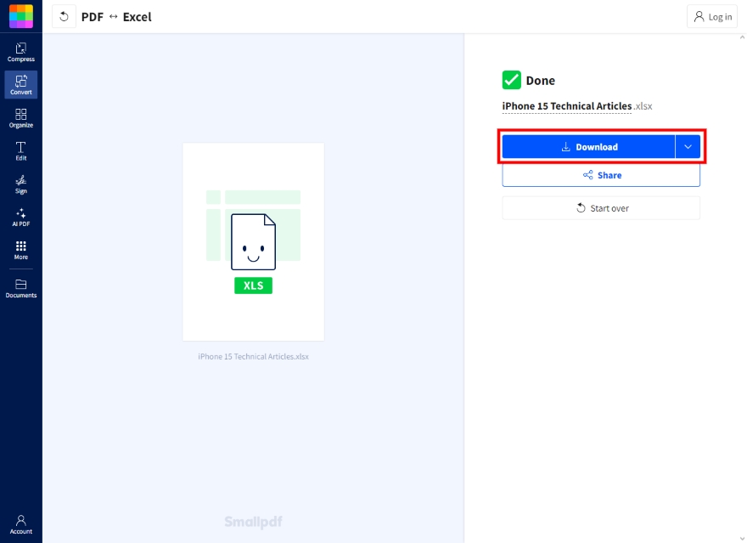Click the green Done checkmark
The width and height of the screenshot is (747, 543).
click(510, 79)
